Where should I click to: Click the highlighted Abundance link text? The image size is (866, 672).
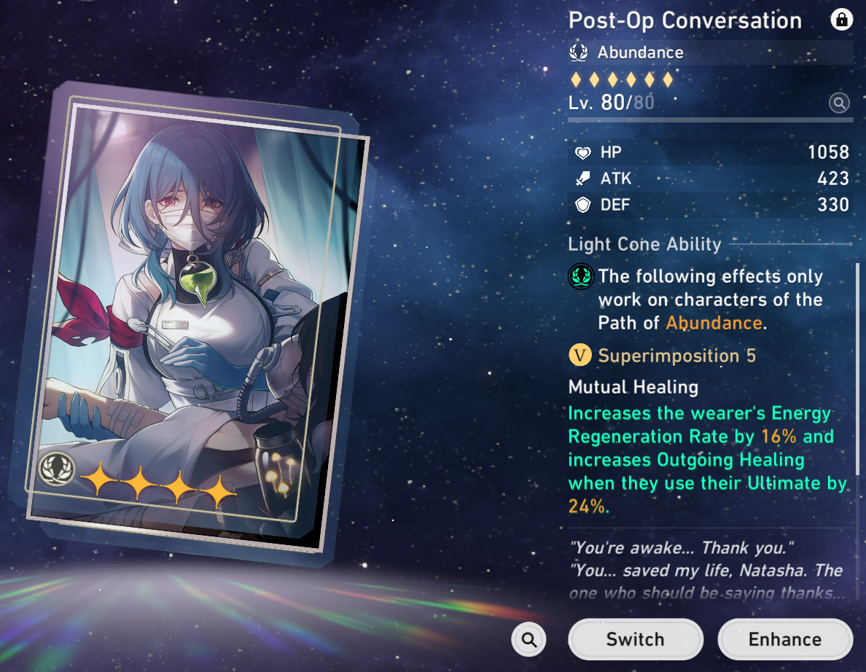(x=714, y=323)
